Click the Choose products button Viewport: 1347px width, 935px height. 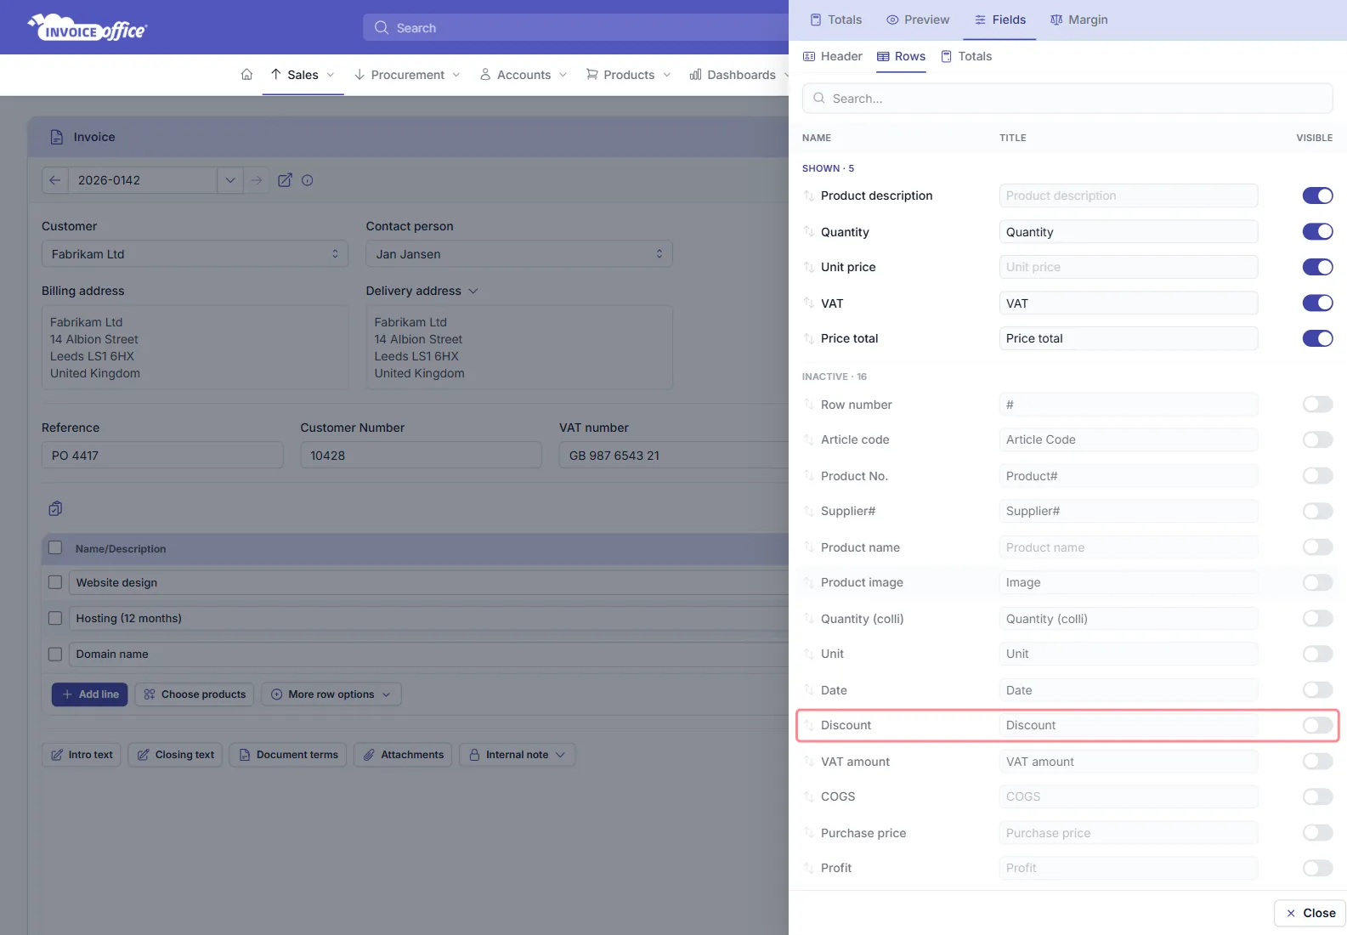(195, 694)
